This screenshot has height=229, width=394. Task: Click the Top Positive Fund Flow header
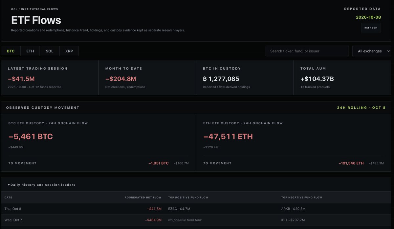tap(188, 198)
